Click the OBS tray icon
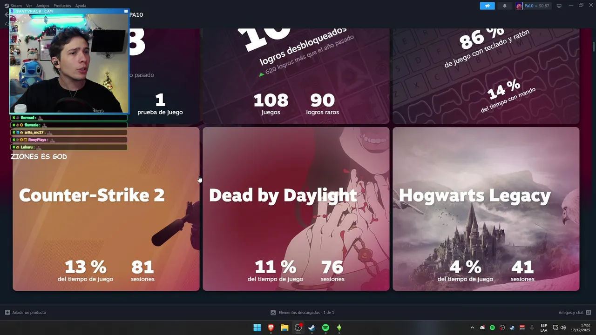The width and height of the screenshot is (596, 335). [502, 328]
